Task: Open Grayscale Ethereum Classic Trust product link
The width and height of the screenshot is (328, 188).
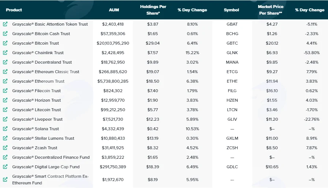Action: click(x=46, y=72)
